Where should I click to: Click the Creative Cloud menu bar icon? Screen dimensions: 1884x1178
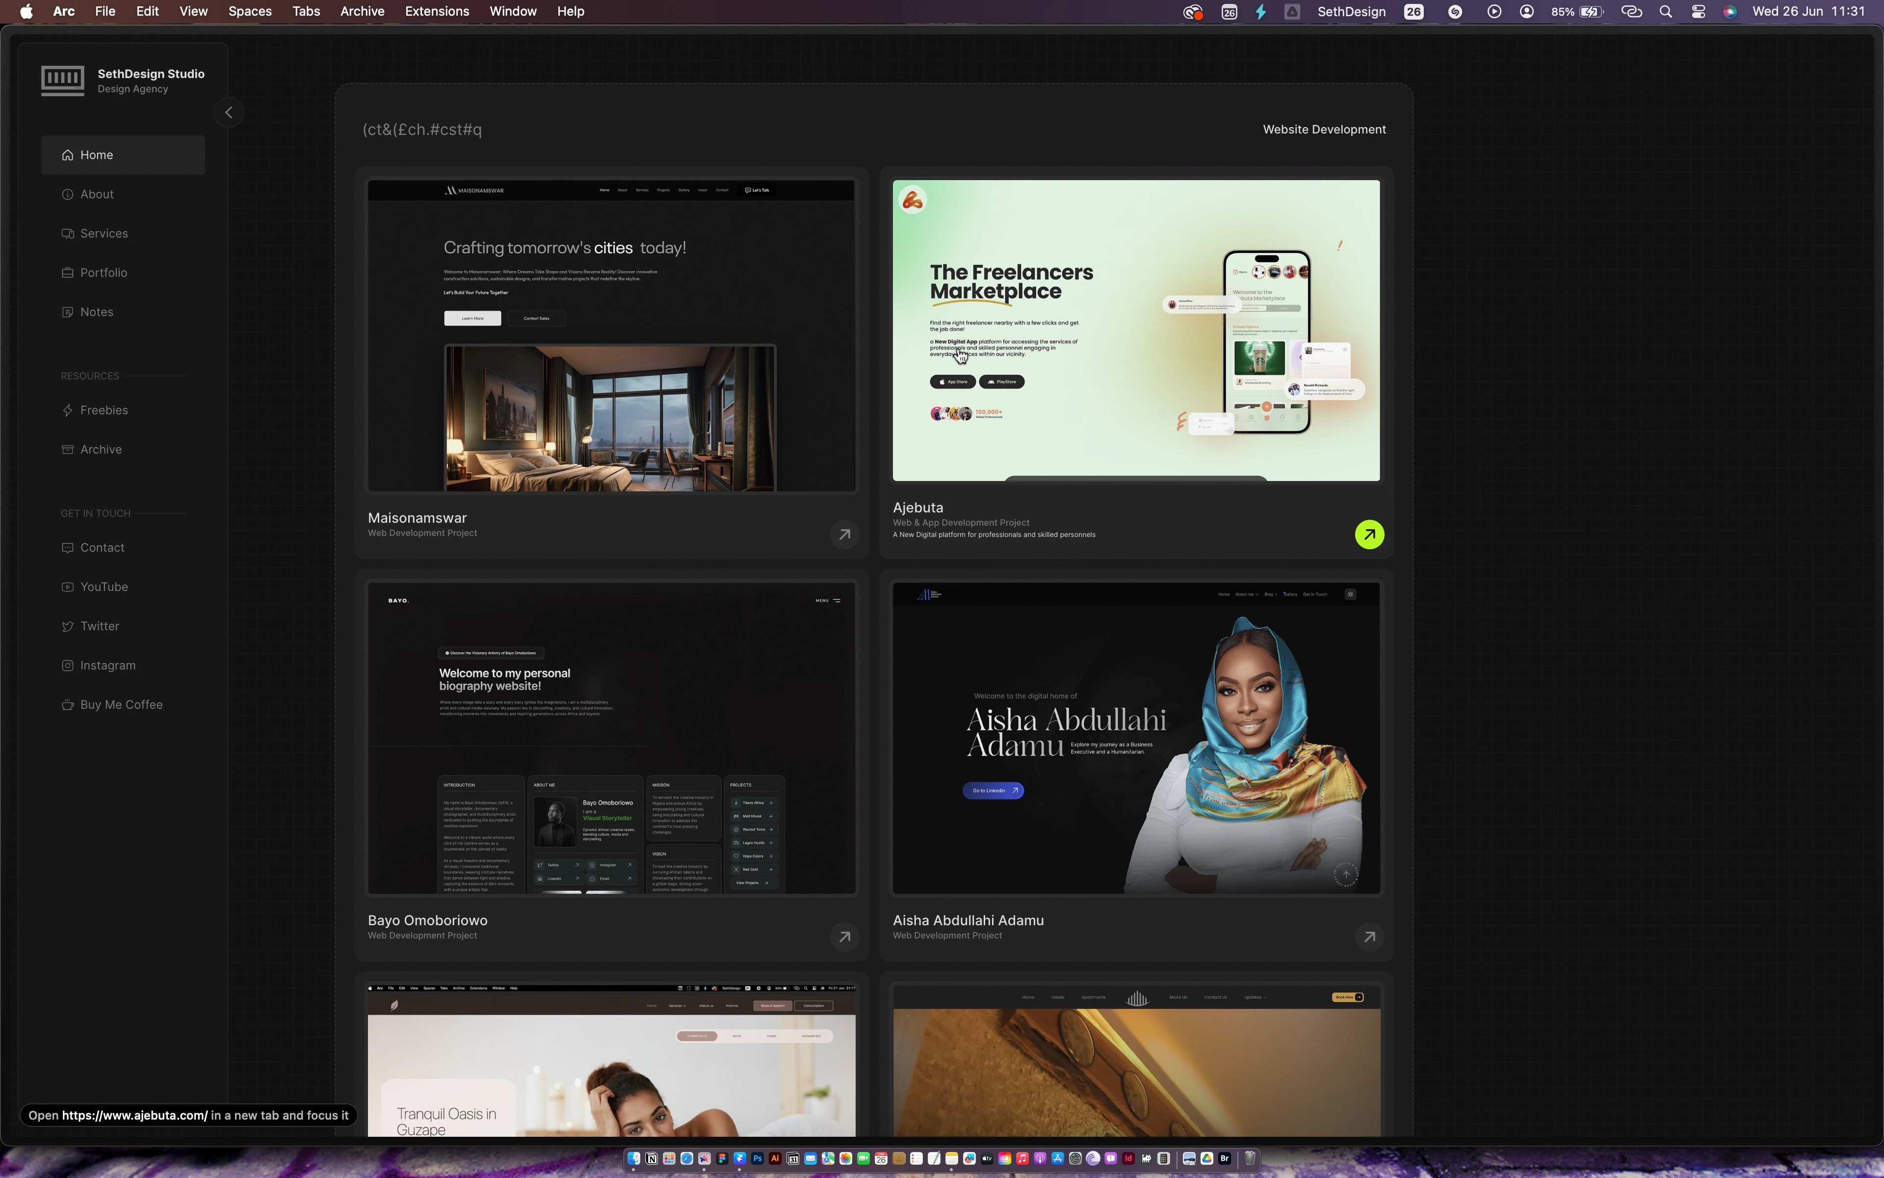coord(1193,12)
